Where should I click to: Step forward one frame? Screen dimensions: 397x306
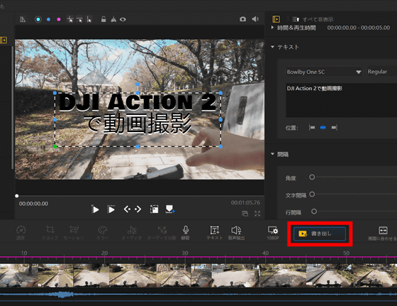click(x=138, y=209)
